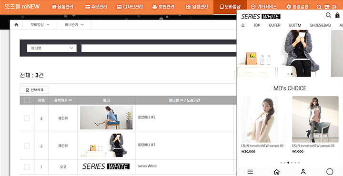Click the 번호 column header
This screenshot has height=176, width=343.
pyautogui.click(x=41, y=100)
